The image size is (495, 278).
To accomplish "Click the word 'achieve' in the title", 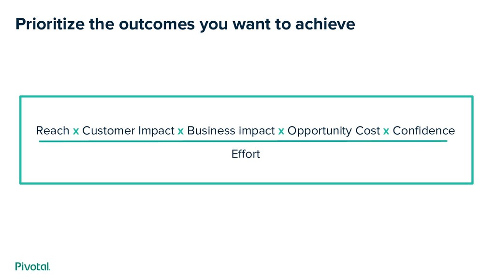I will tap(325, 24).
